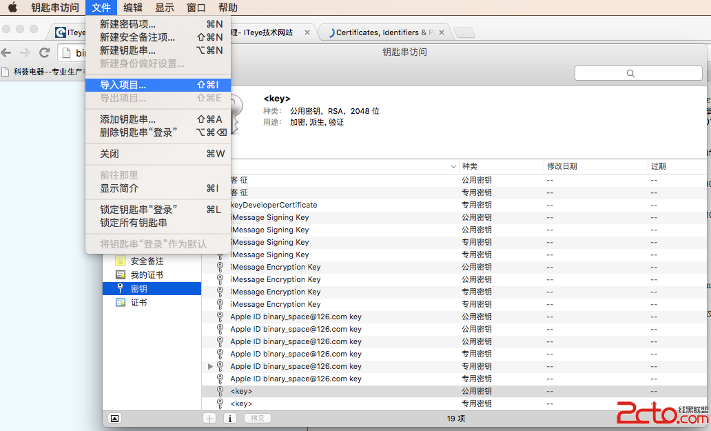The image size is (711, 431).
Task: Close the Certificates, Identifiers tab
Action: tap(442, 32)
